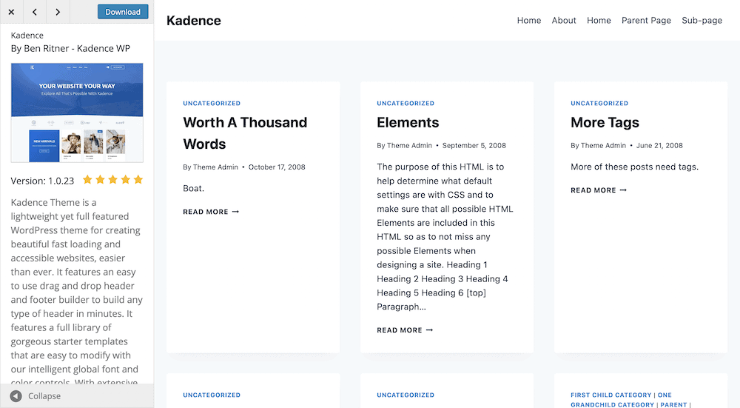Click date September 5, 2008

474,145
